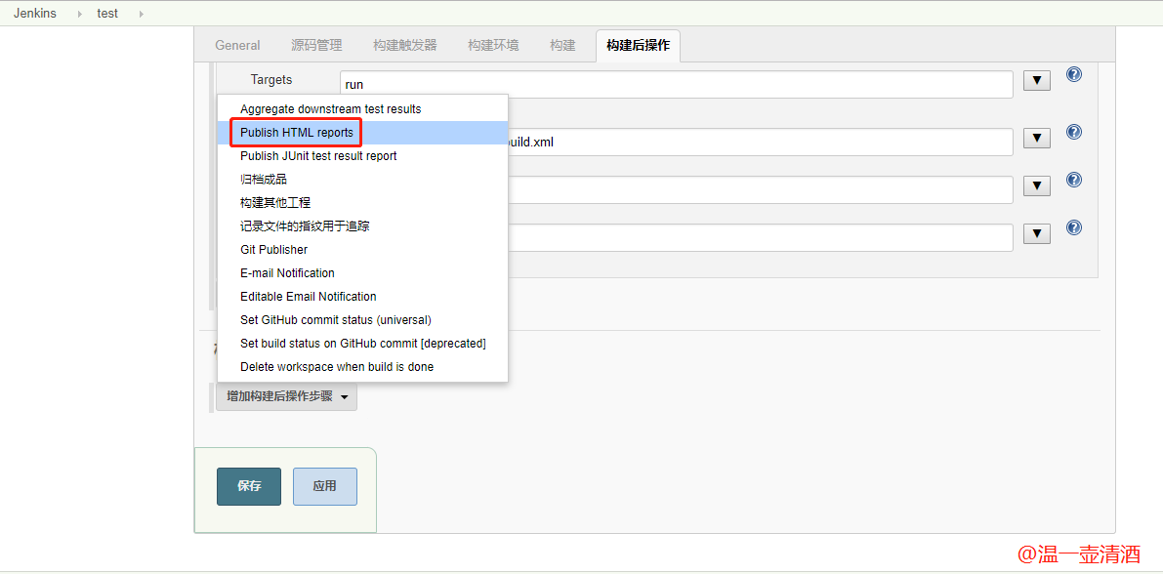The width and height of the screenshot is (1163, 574).
Task: Focus the Targets input containing run
Action: (x=677, y=85)
